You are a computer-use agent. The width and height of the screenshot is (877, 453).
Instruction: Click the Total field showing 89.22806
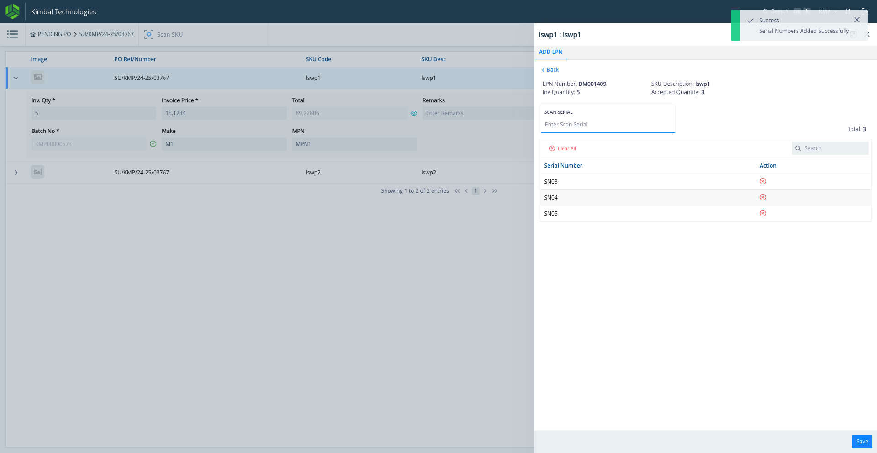(350, 113)
